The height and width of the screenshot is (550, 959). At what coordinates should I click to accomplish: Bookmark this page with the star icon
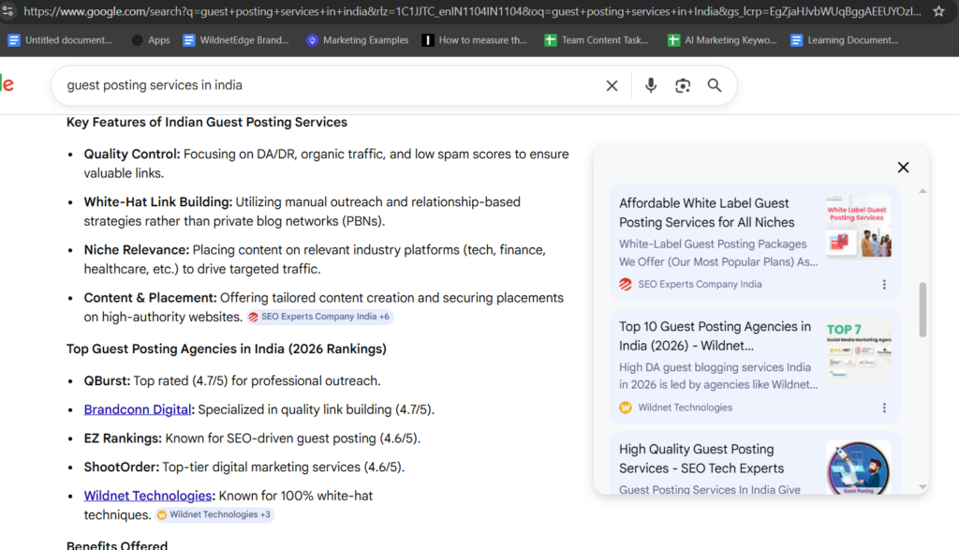938,11
